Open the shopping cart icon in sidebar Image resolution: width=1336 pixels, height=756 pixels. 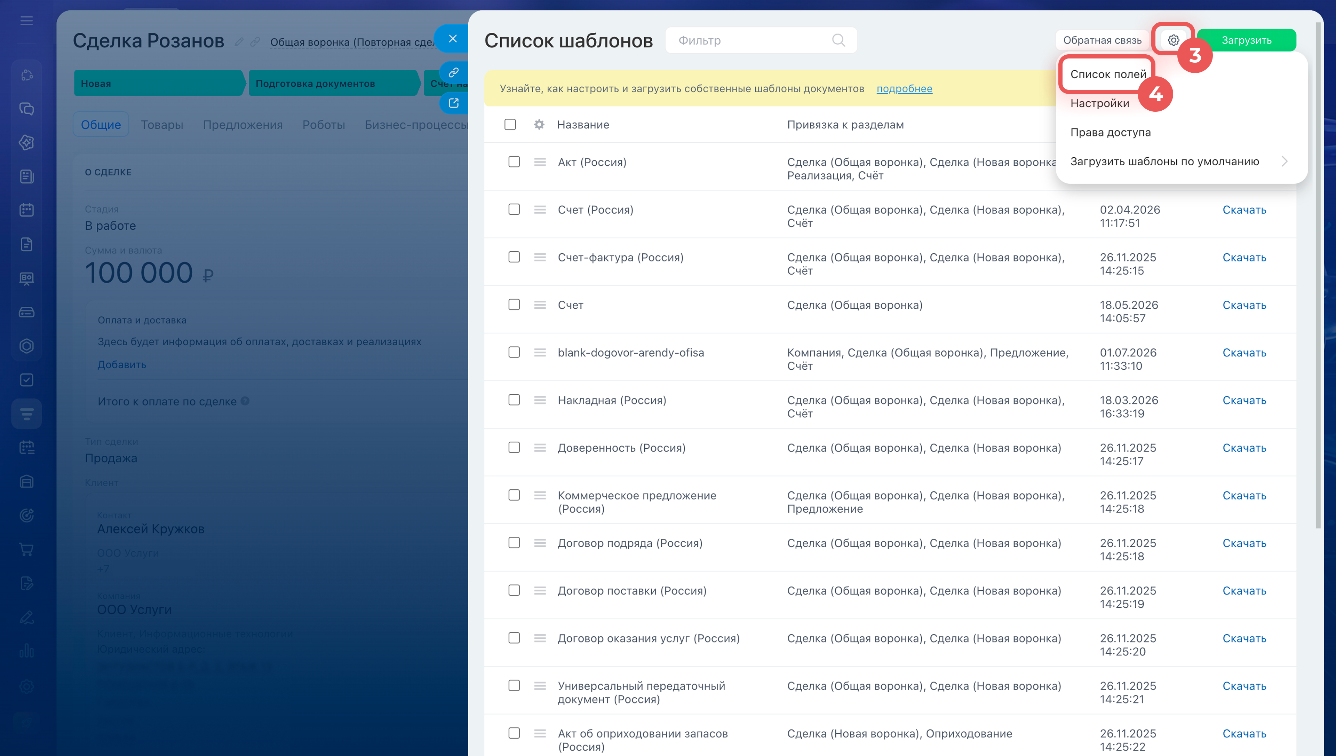(26, 549)
